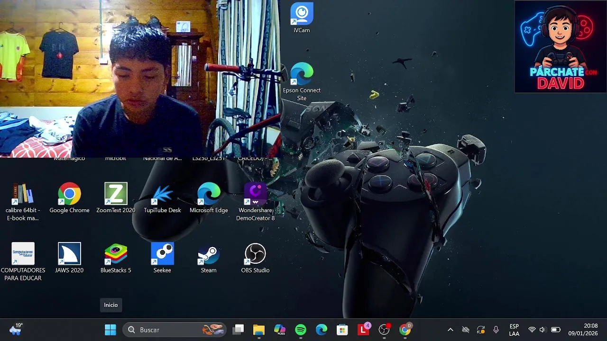The width and height of the screenshot is (607, 341).
Task: Open the weather widget showing 19°
Action: pyautogui.click(x=16, y=330)
